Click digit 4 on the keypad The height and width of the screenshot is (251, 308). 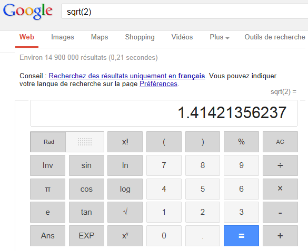[x=164, y=189]
